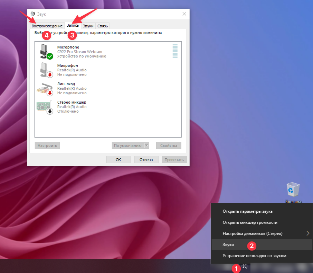This screenshot has width=313, height=273.
Task: Choose Открыть микшер громкости menu item
Action: click(x=262, y=222)
